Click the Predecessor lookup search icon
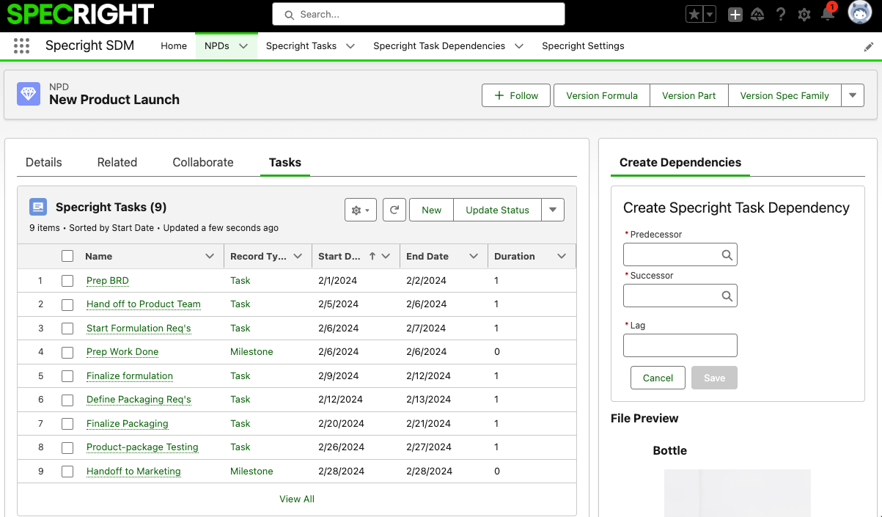Image resolution: width=882 pixels, height=517 pixels. 727,255
